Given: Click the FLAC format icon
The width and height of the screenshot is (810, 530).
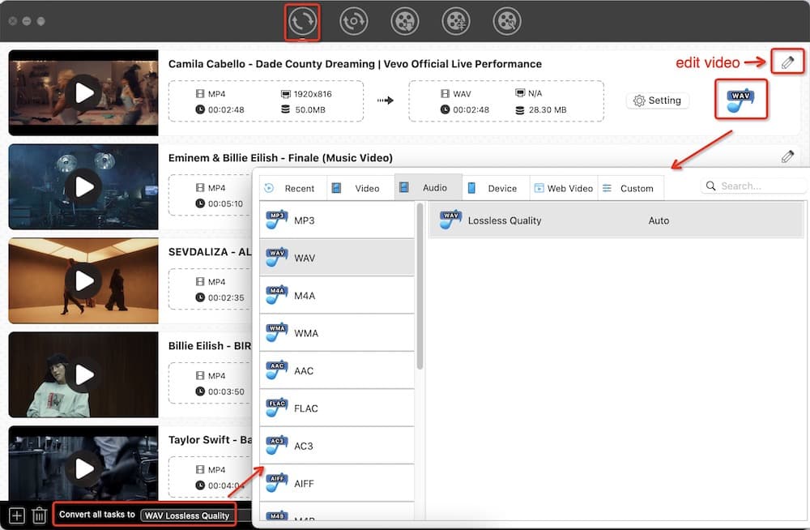Looking at the screenshot, I should 276,408.
